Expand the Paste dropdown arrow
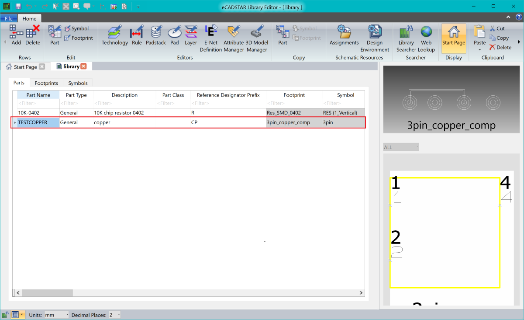The image size is (524, 320). [x=479, y=50]
